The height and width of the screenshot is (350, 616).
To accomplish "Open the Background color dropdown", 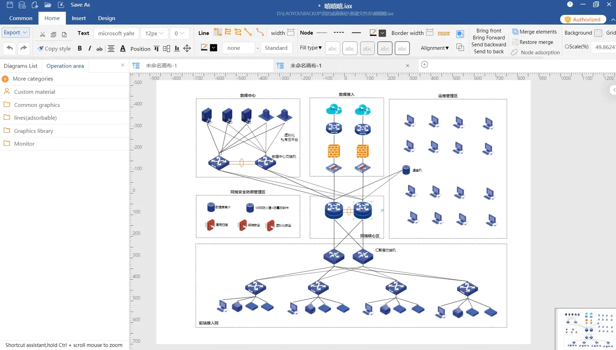I will tap(598, 33).
